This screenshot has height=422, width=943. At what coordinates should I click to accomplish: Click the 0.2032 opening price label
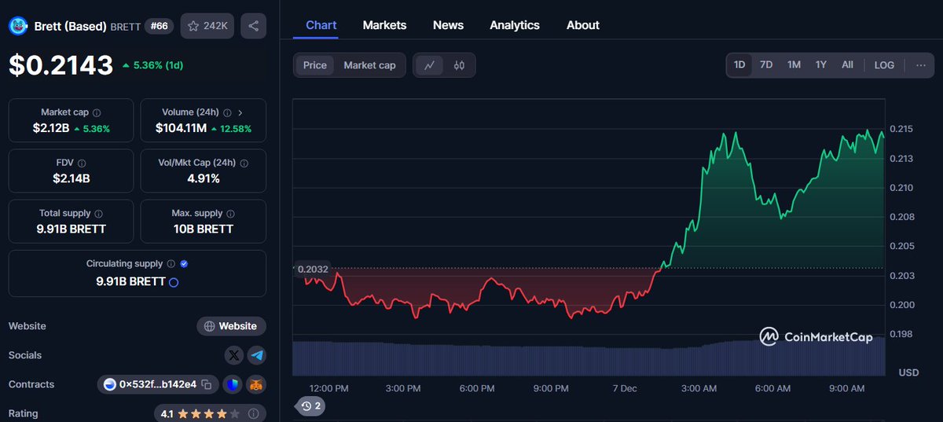pyautogui.click(x=314, y=270)
